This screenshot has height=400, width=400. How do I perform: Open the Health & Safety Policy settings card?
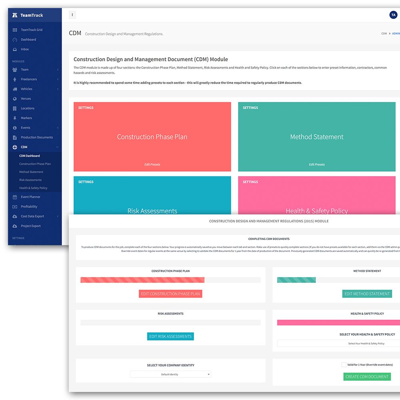point(317,196)
